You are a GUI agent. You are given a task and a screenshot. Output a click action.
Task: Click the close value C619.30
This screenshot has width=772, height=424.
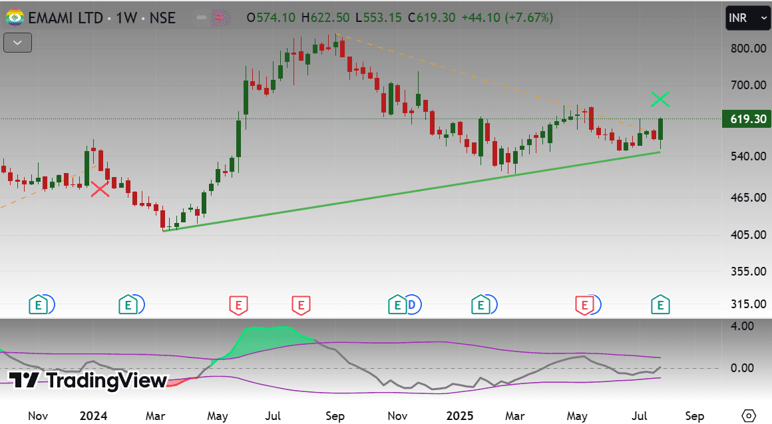(432, 18)
